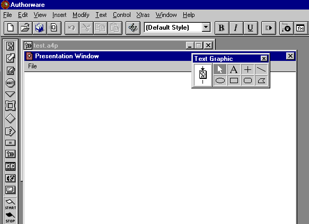This screenshot has height=224, width=309.
Task: Toggle Underline text formatting
Action: (x=250, y=28)
